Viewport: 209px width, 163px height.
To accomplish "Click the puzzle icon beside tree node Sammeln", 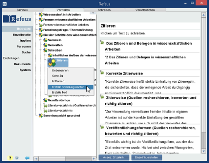I will (45, 40).
